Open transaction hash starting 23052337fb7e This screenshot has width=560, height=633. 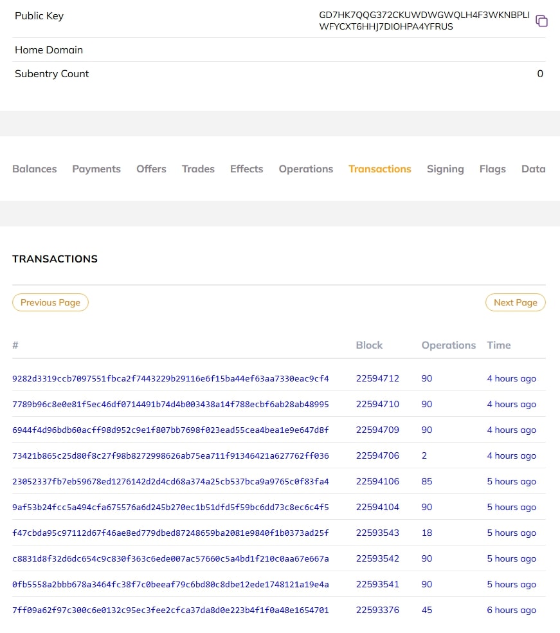click(x=170, y=482)
